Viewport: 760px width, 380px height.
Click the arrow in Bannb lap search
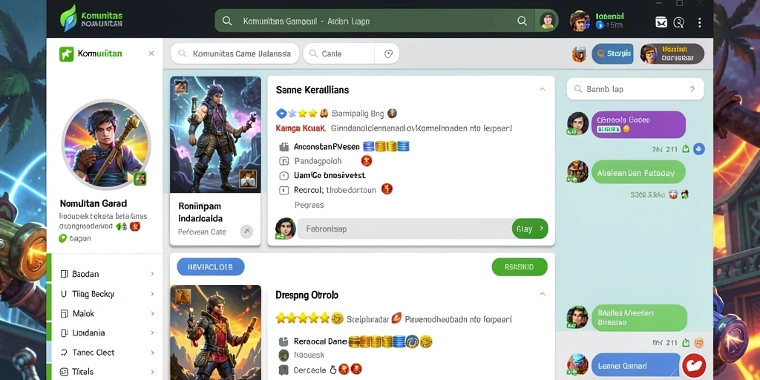692,89
